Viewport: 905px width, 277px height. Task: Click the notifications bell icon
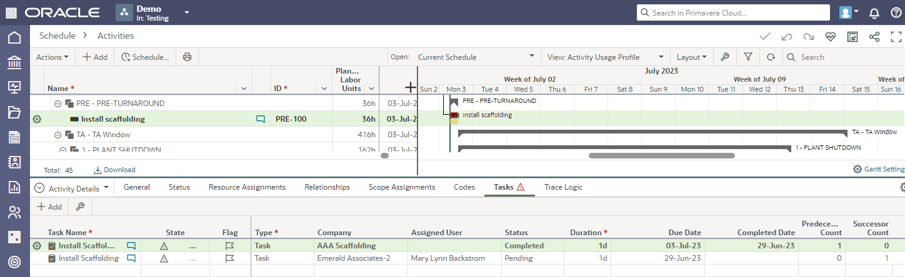coord(874,12)
